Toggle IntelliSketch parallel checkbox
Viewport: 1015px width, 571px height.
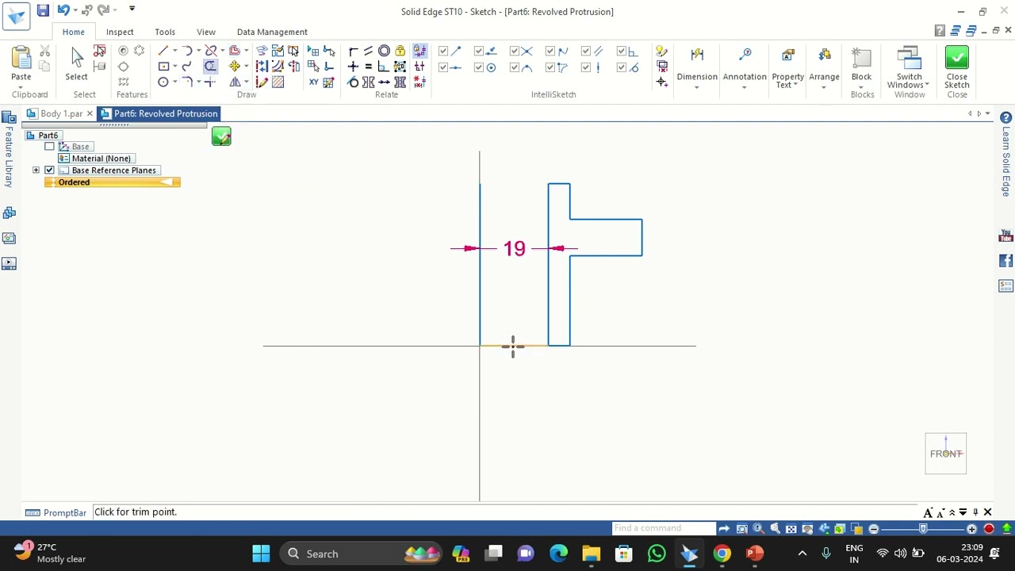pyautogui.click(x=586, y=51)
